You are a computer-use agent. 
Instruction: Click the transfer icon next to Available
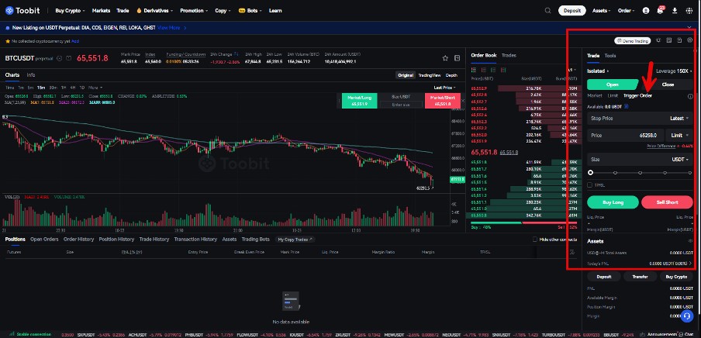[626, 106]
